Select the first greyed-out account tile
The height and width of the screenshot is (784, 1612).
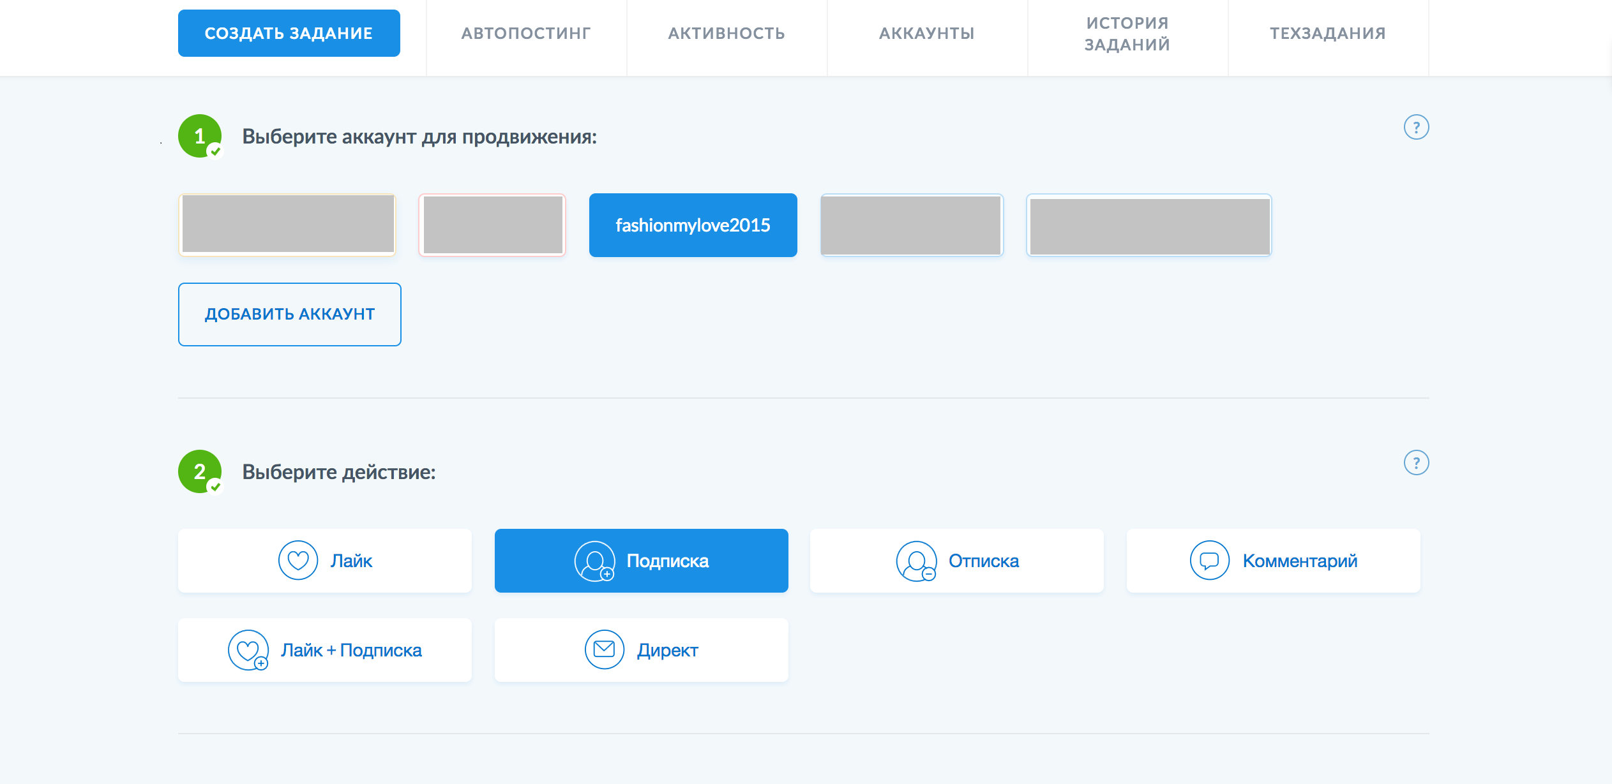click(287, 225)
